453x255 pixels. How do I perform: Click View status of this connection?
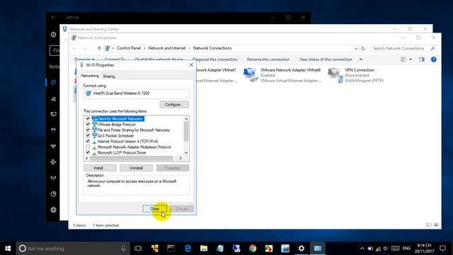[x=326, y=59]
